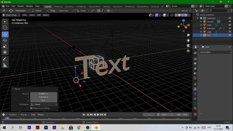Pin the properties editor context
Image resolution: width=233 pixels, height=131 pixels.
[230, 47]
